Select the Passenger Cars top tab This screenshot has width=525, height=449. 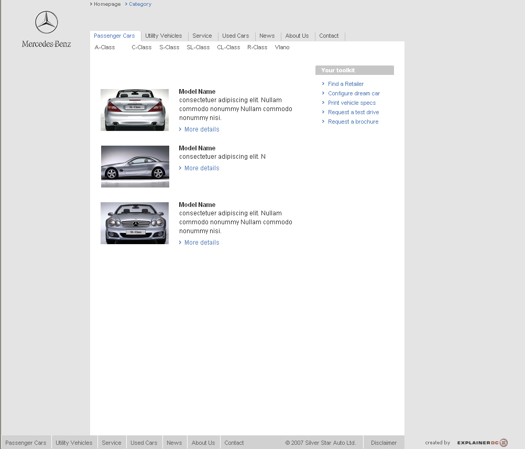click(x=114, y=36)
